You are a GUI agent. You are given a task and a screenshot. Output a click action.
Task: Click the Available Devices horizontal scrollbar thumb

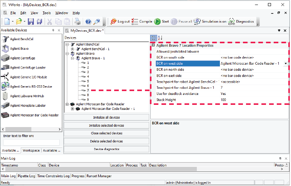tap(18, 129)
